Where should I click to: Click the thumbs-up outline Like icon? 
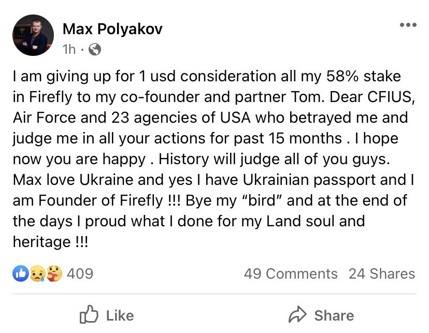(x=89, y=315)
